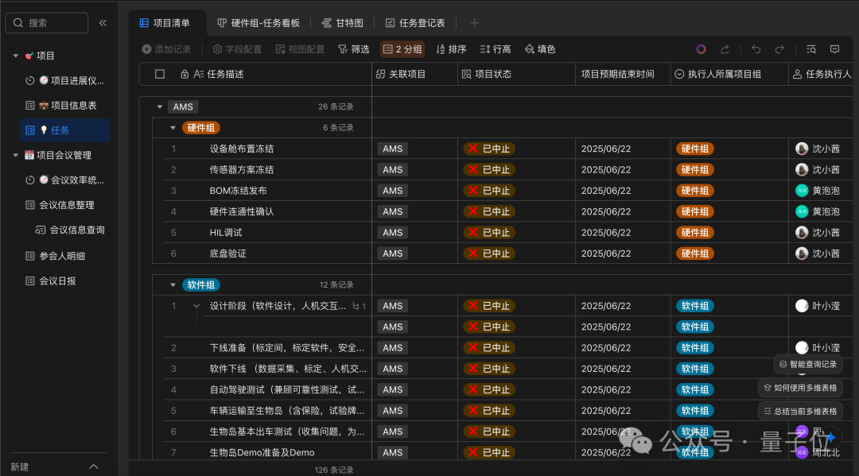The image size is (859, 476).
Task: Switch to the 硬件组-任务看板 tab
Action: tap(258, 23)
